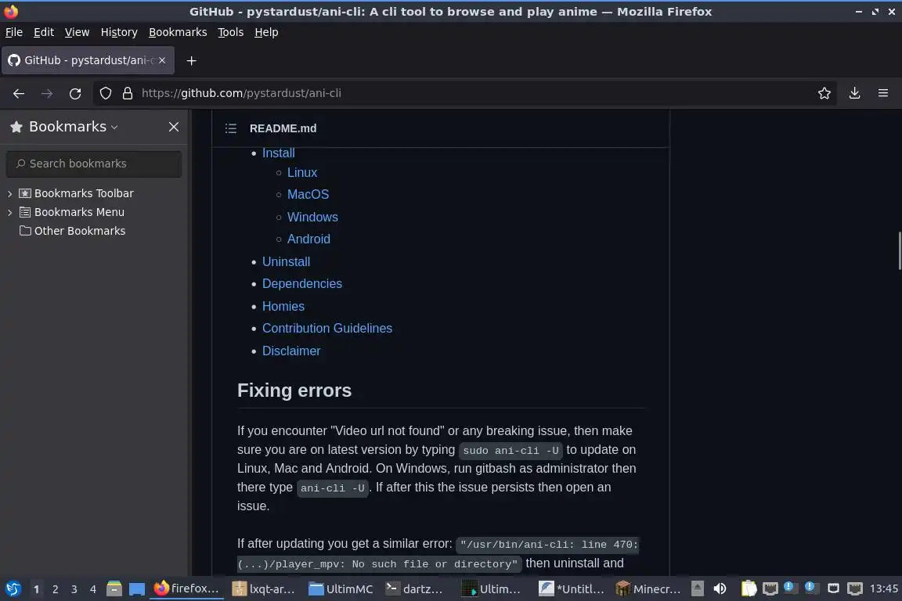Follow the Linux link
The height and width of the screenshot is (601, 902).
[302, 172]
